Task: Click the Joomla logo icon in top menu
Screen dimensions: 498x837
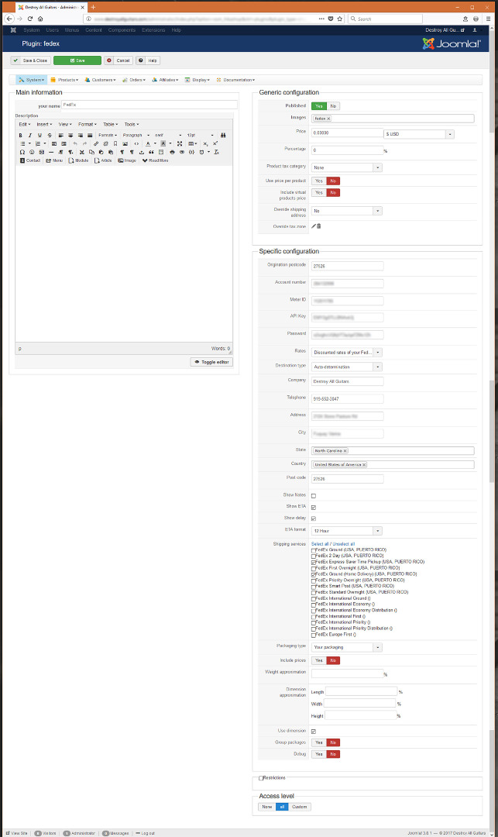Action: click(13, 30)
